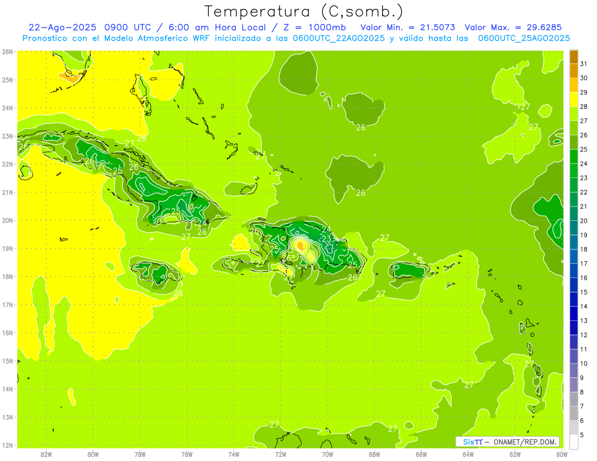Click the '28' contour label north of Cuba
This screenshot has width=597, height=461.
(142, 138)
